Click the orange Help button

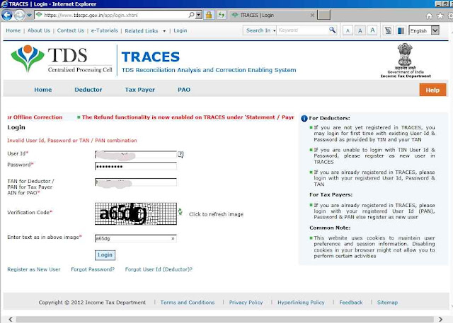pyautogui.click(x=432, y=90)
